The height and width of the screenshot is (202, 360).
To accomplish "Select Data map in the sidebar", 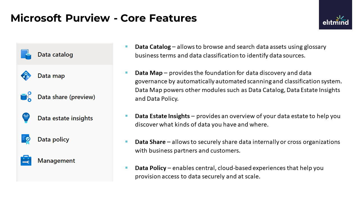I will click(x=51, y=76).
